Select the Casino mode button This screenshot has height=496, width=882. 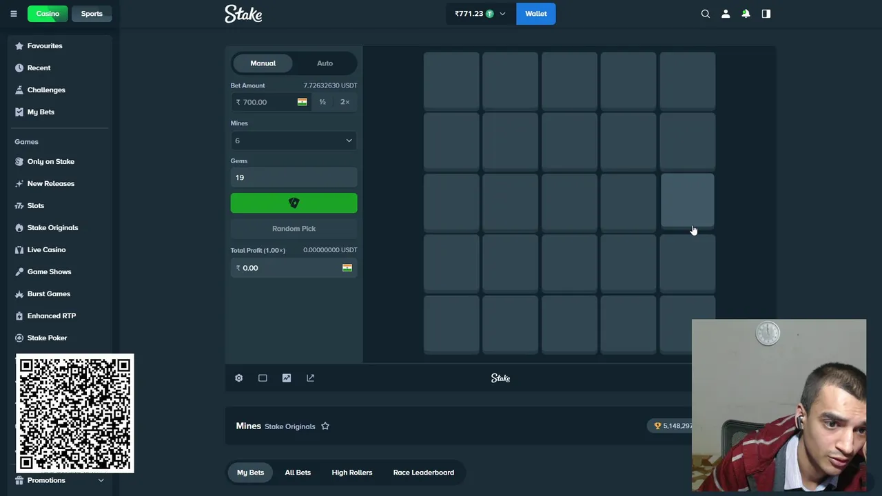pos(48,14)
